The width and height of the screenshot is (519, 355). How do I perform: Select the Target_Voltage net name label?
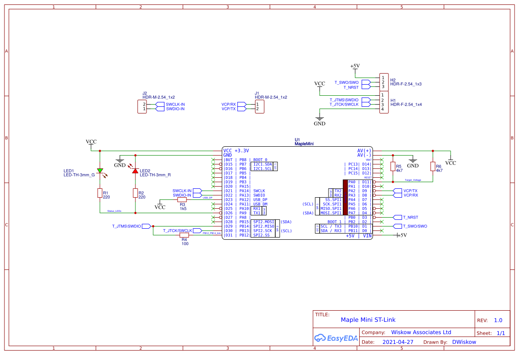pos(413,180)
